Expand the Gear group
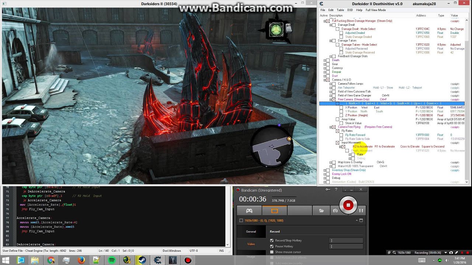 (325, 64)
